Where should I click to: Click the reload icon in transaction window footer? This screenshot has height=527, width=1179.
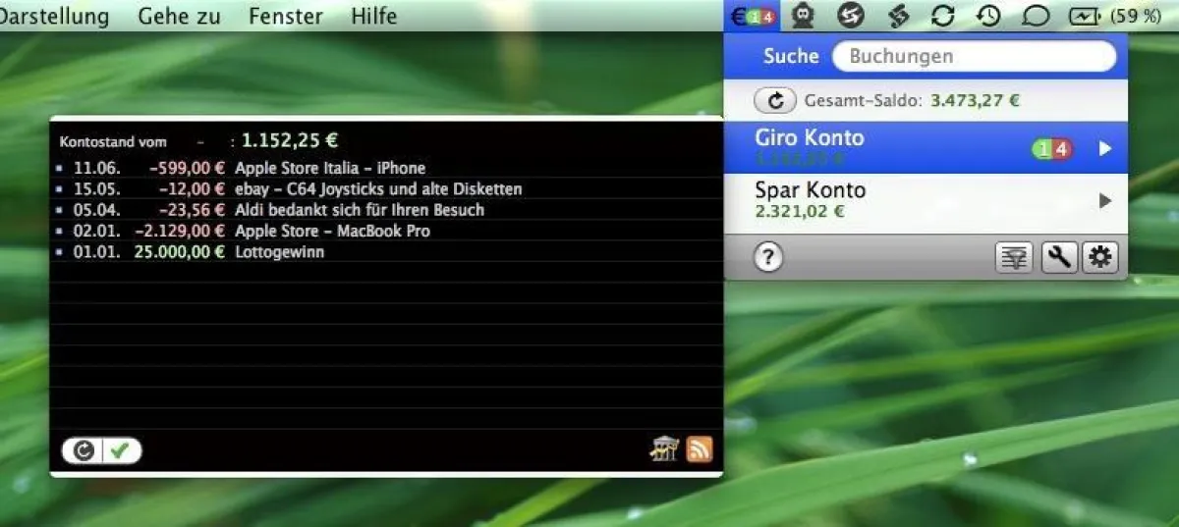click(x=84, y=450)
